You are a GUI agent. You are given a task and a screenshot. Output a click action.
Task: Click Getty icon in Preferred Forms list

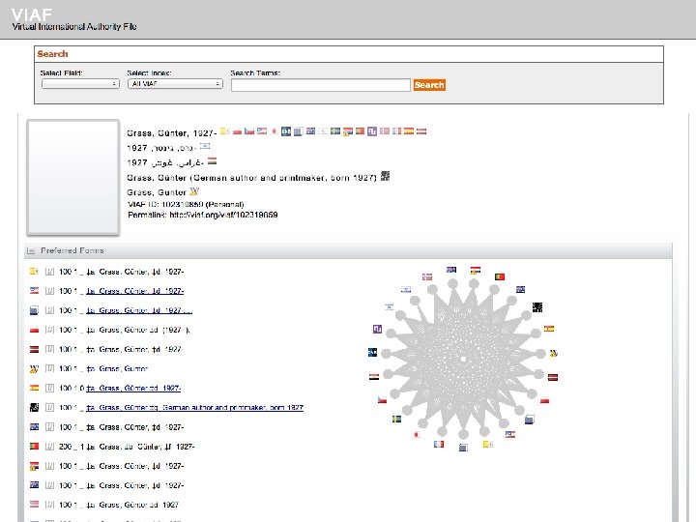pyautogui.click(x=34, y=408)
